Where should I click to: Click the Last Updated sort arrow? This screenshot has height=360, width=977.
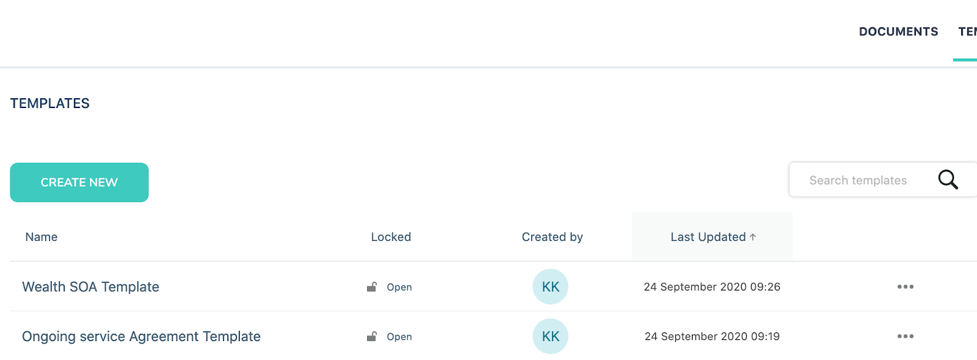pos(753,237)
